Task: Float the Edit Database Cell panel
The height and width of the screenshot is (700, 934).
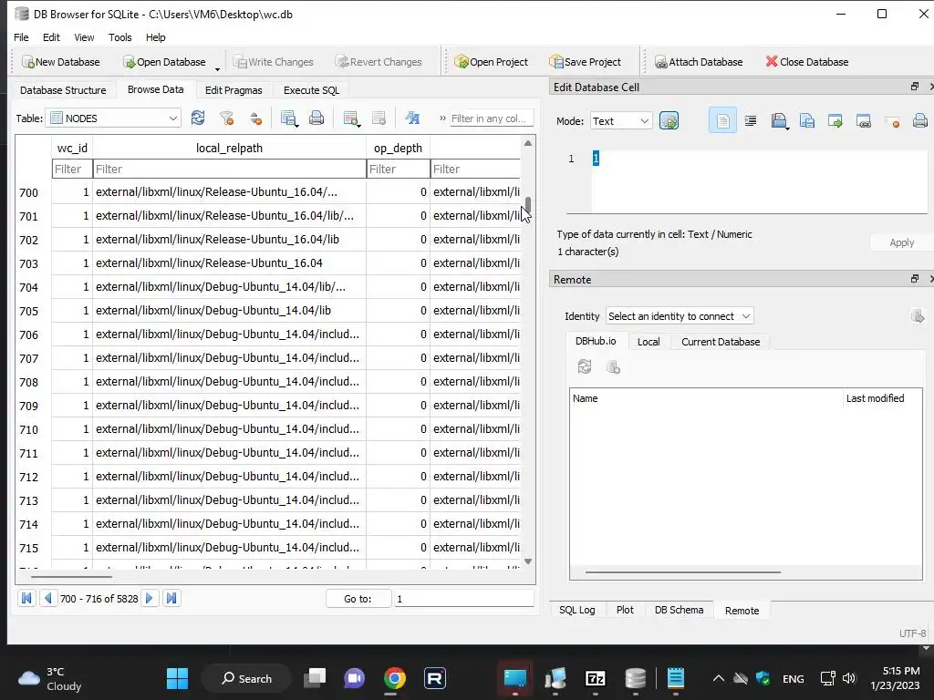Action: [914, 87]
